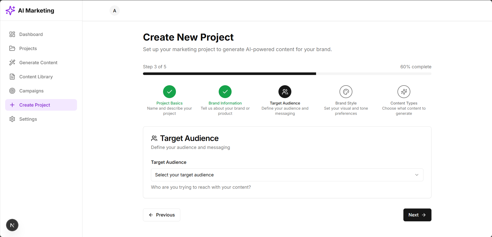Click the Projects folder icon
Viewport: 492px width, 237px height.
pyautogui.click(x=12, y=49)
